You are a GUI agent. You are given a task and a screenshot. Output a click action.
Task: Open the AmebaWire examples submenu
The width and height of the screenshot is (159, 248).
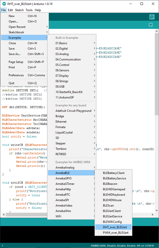pos(72,211)
